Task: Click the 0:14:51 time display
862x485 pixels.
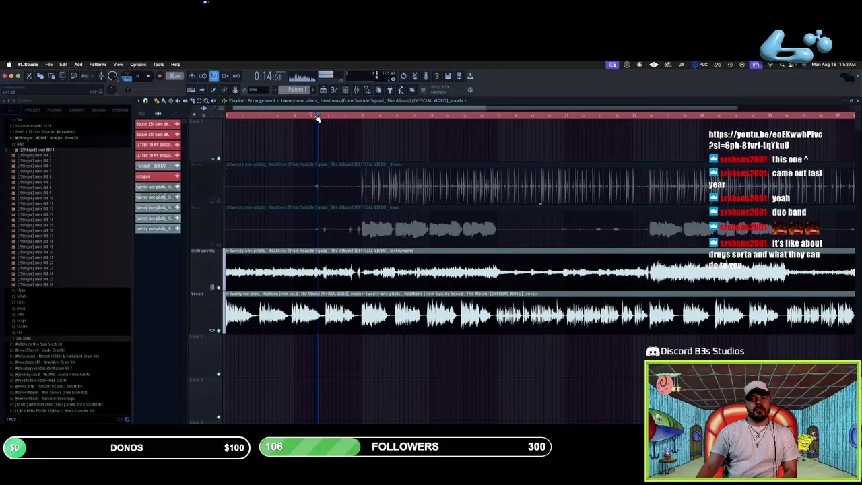Action: pos(268,76)
